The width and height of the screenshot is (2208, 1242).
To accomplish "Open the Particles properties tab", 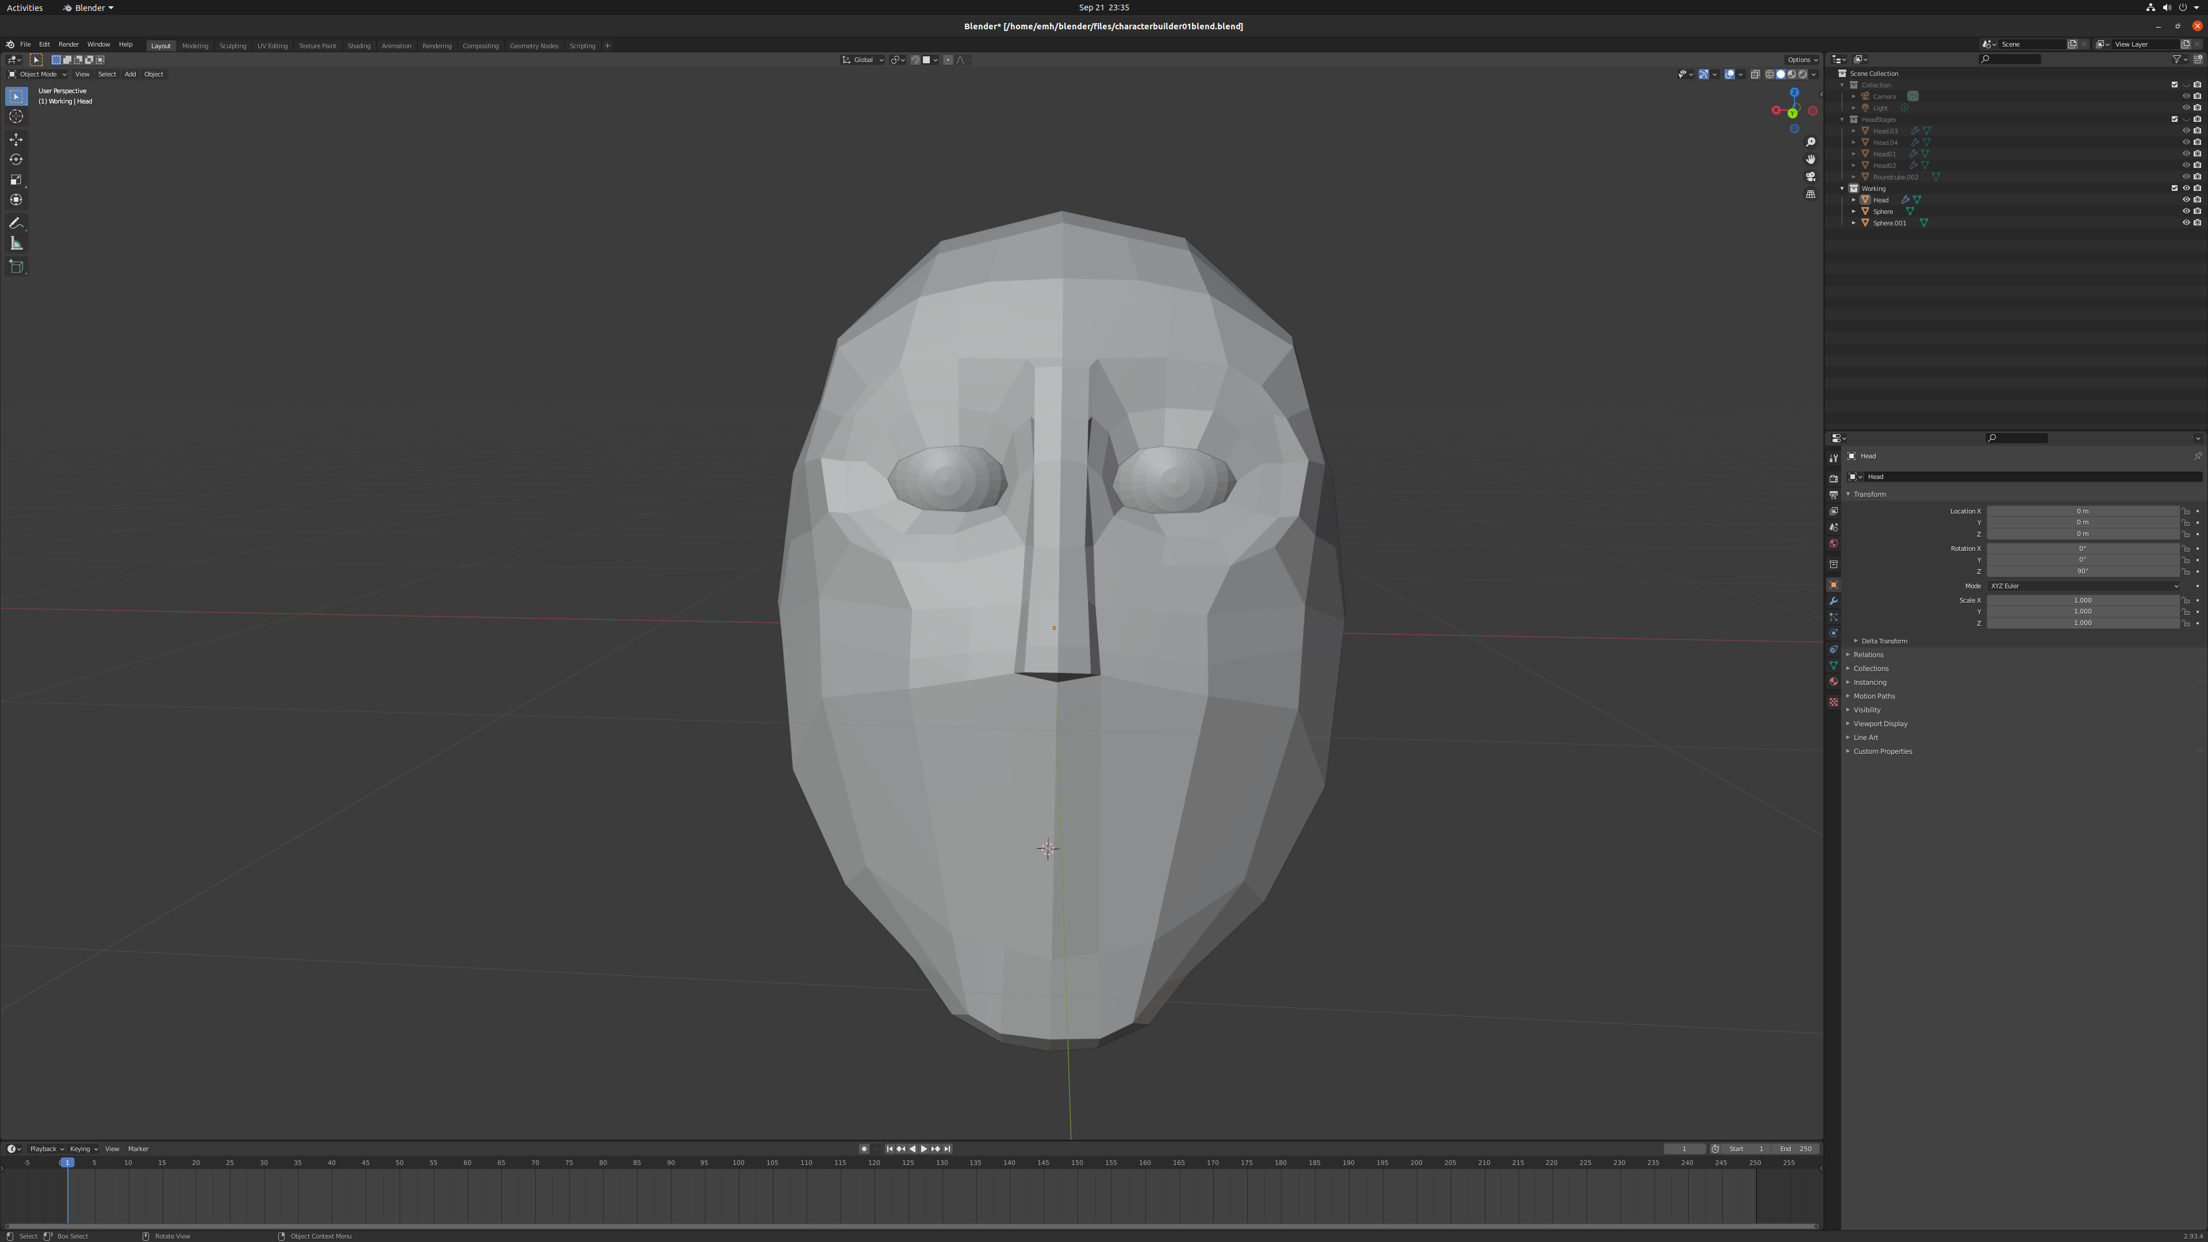I will (1834, 617).
